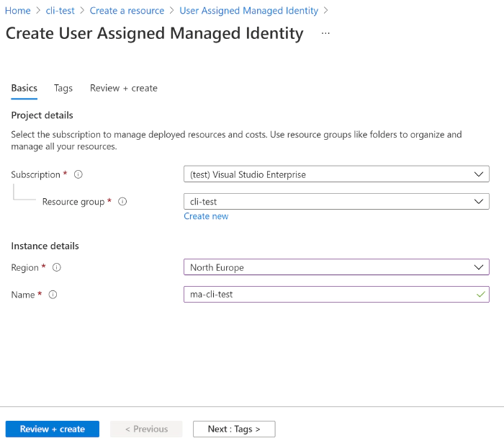Navigate to Create a resource breadcrumb
504x446 pixels.
[127, 11]
